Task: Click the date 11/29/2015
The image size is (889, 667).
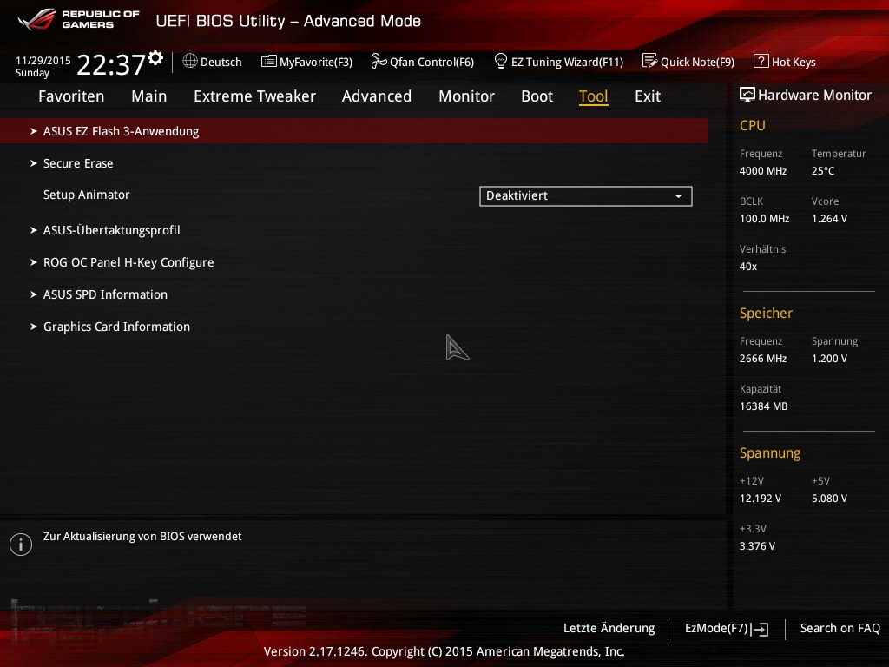Action: click(x=43, y=60)
